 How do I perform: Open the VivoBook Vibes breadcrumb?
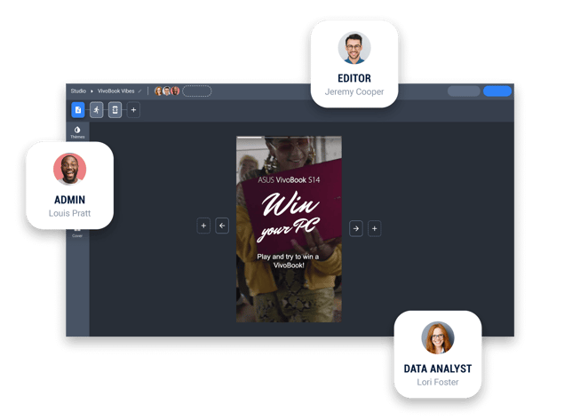click(115, 91)
